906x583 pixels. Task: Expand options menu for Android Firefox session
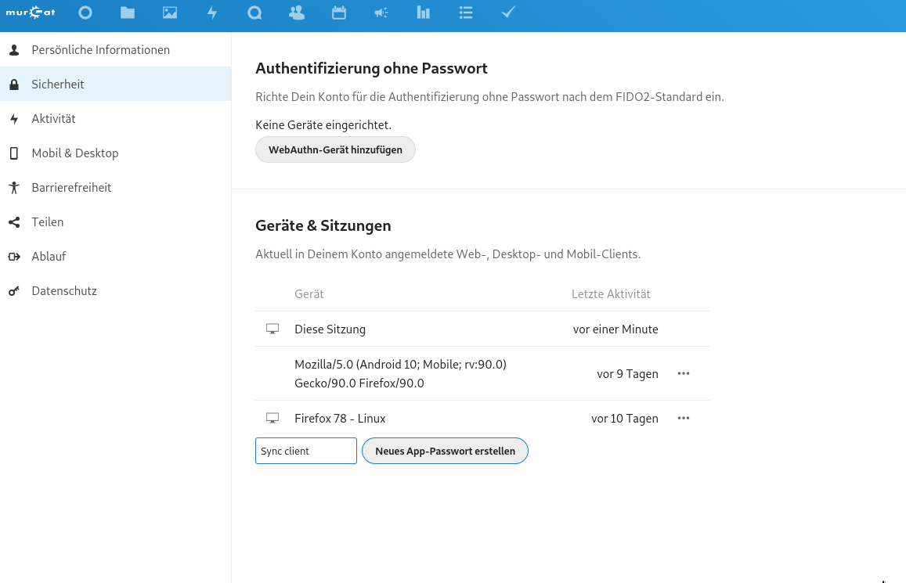(684, 373)
